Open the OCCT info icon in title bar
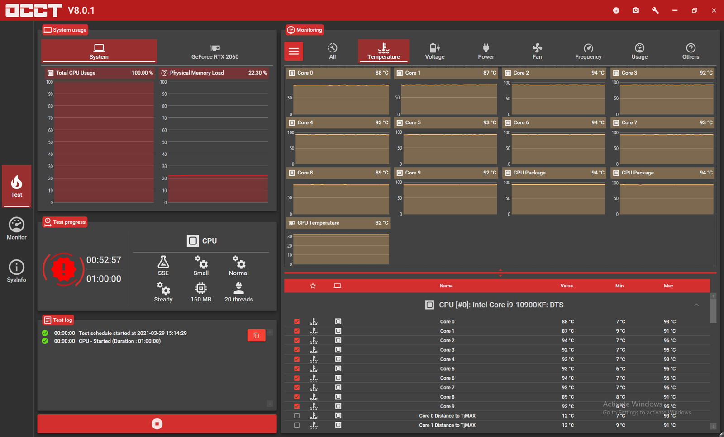Viewport: 724px width, 437px height. pyautogui.click(x=616, y=10)
